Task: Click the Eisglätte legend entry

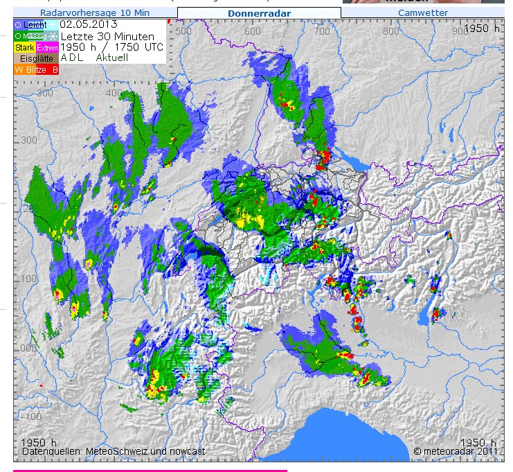Action: [36, 59]
